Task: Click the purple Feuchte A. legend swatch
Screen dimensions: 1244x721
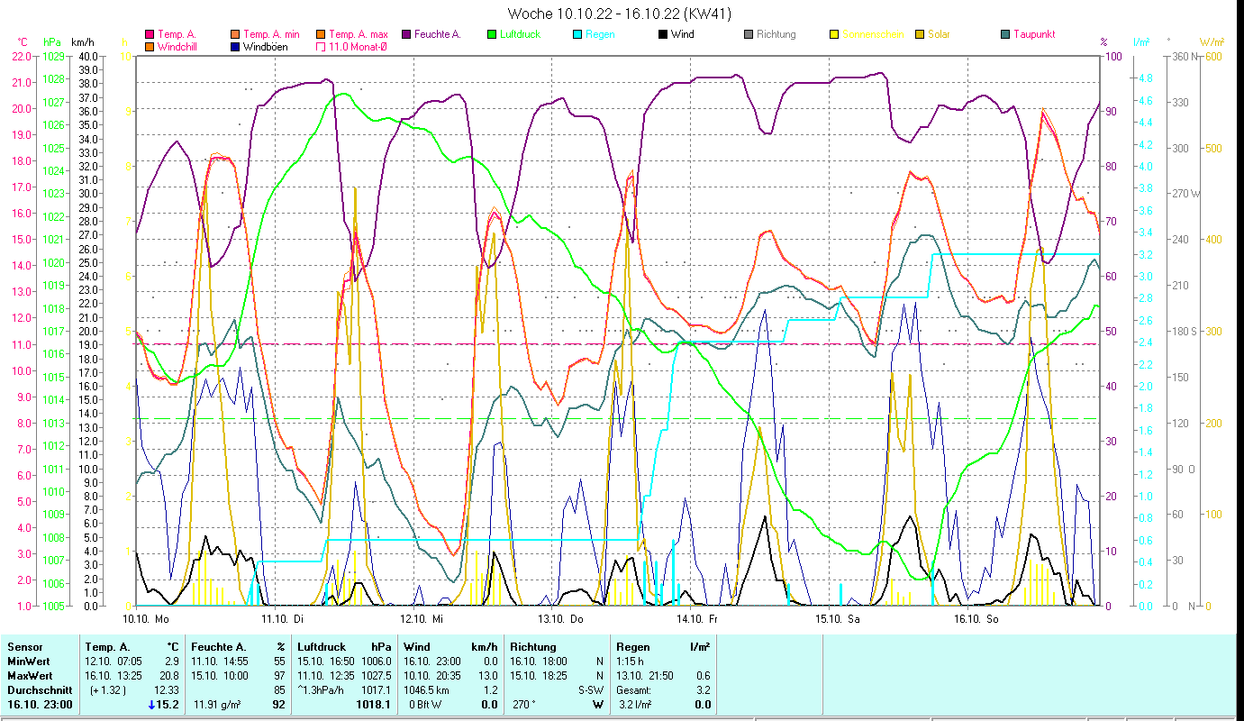Action: (x=406, y=34)
